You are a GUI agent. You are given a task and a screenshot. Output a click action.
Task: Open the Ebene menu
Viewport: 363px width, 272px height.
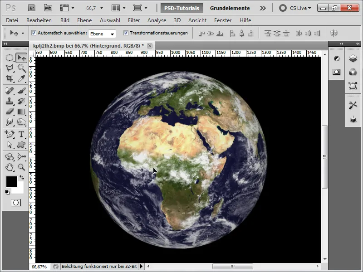pos(84,20)
